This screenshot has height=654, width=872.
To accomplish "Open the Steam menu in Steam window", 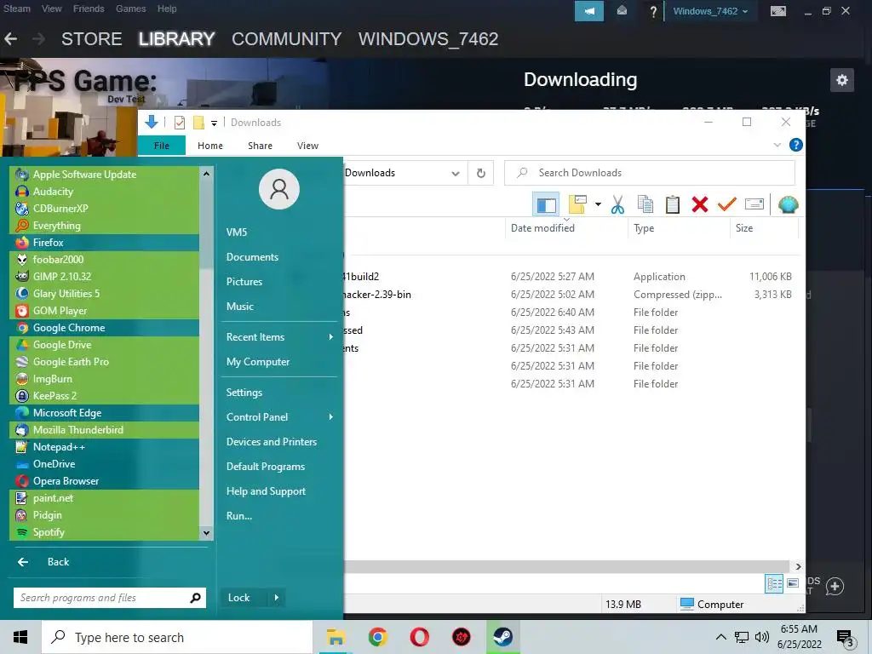I will point(17,9).
